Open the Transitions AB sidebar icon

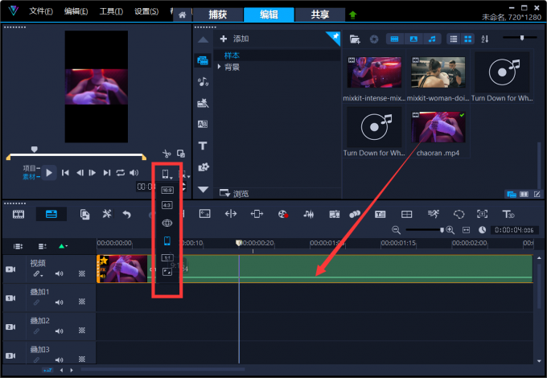(203, 124)
